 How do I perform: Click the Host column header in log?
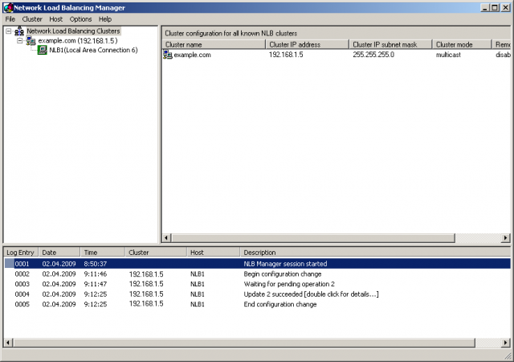(214, 253)
